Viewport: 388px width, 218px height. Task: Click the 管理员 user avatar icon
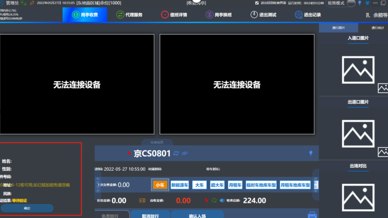(x=2, y=3)
